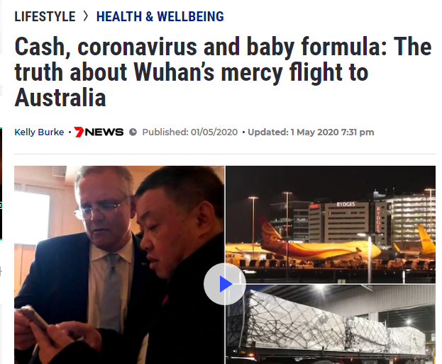The height and width of the screenshot is (364, 442).
Task: Play the article video
Action: point(225,284)
